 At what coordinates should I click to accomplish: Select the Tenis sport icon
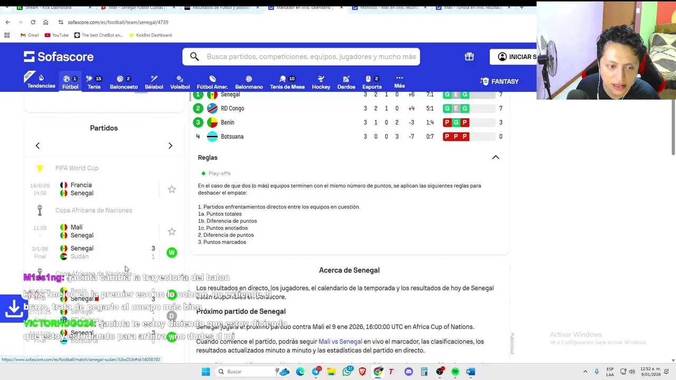point(94,81)
